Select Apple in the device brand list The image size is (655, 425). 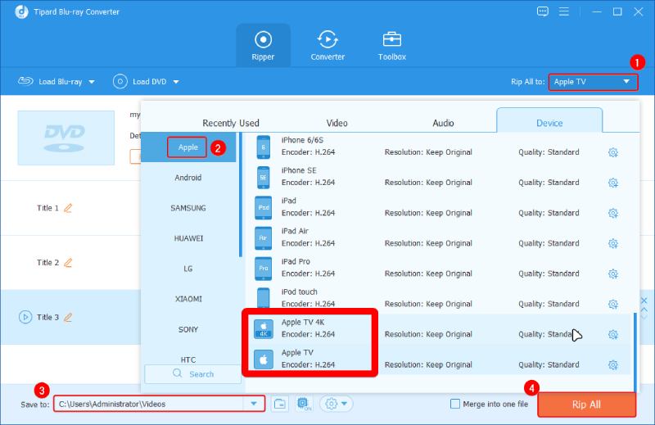pyautogui.click(x=188, y=147)
